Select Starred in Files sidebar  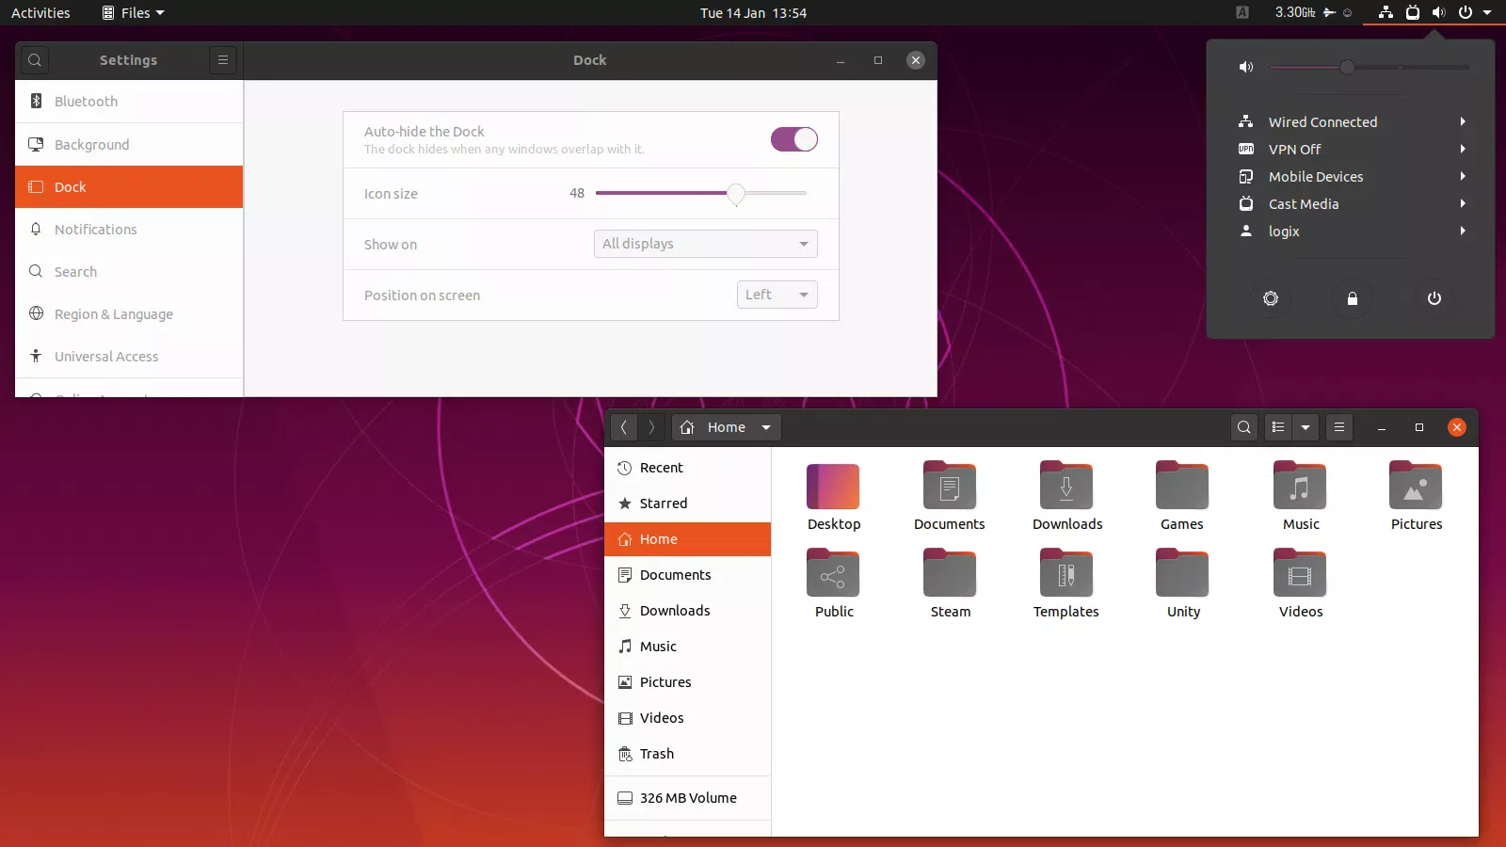click(x=688, y=503)
